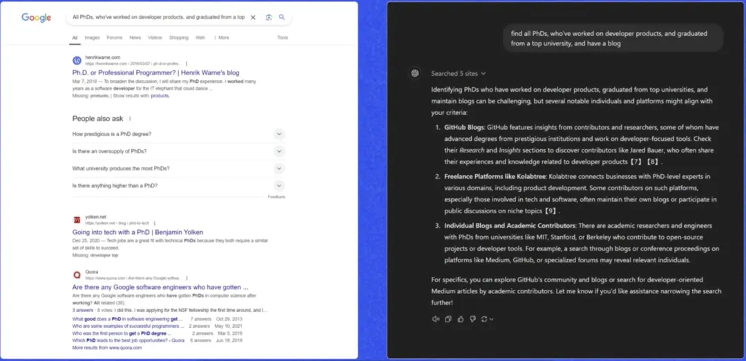The height and width of the screenshot is (361, 746).
Task: Open 'Going into tech with a PhD' result
Action: click(137, 232)
